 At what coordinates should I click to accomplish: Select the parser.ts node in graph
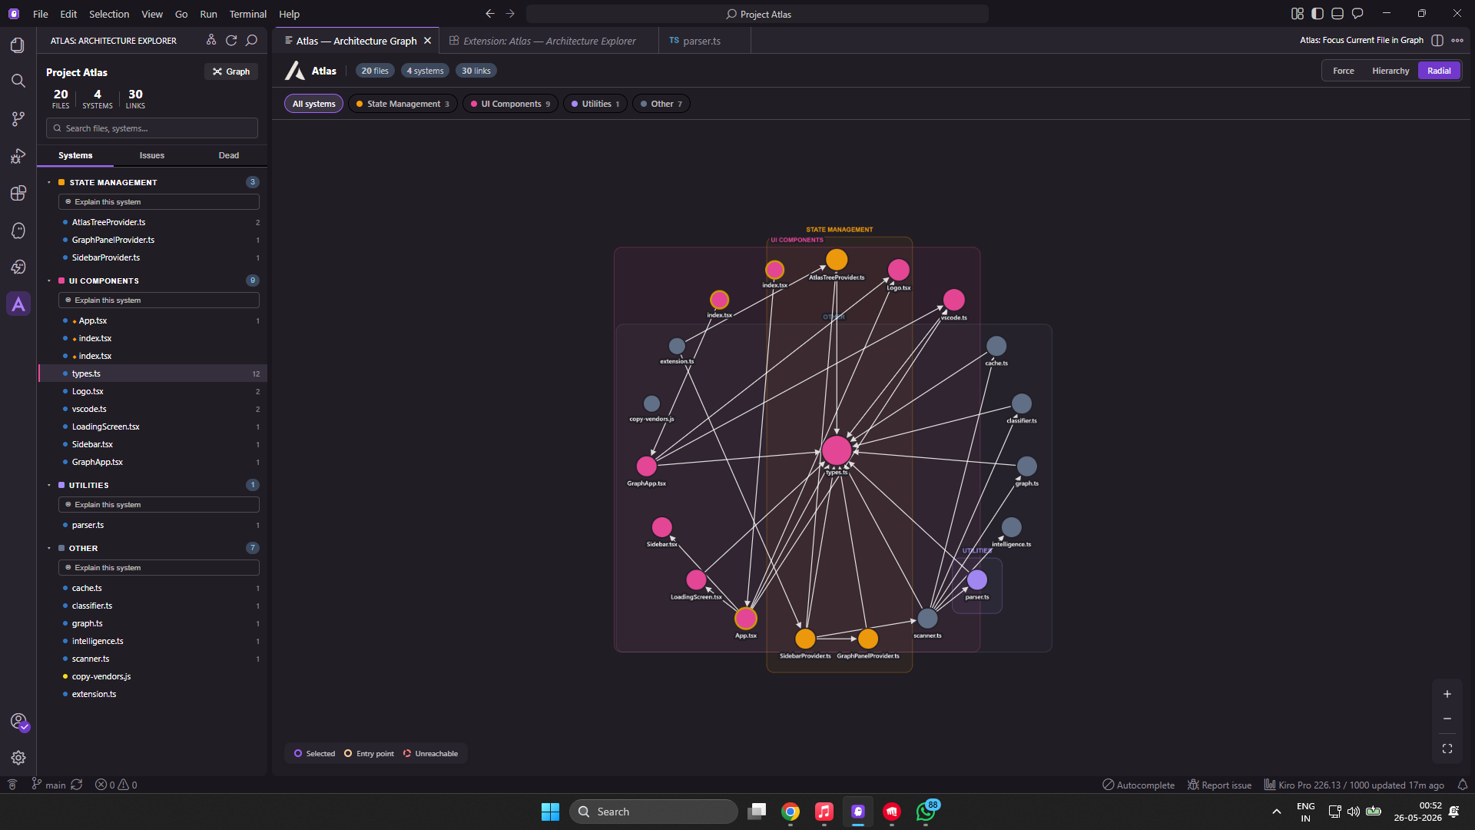(x=976, y=579)
